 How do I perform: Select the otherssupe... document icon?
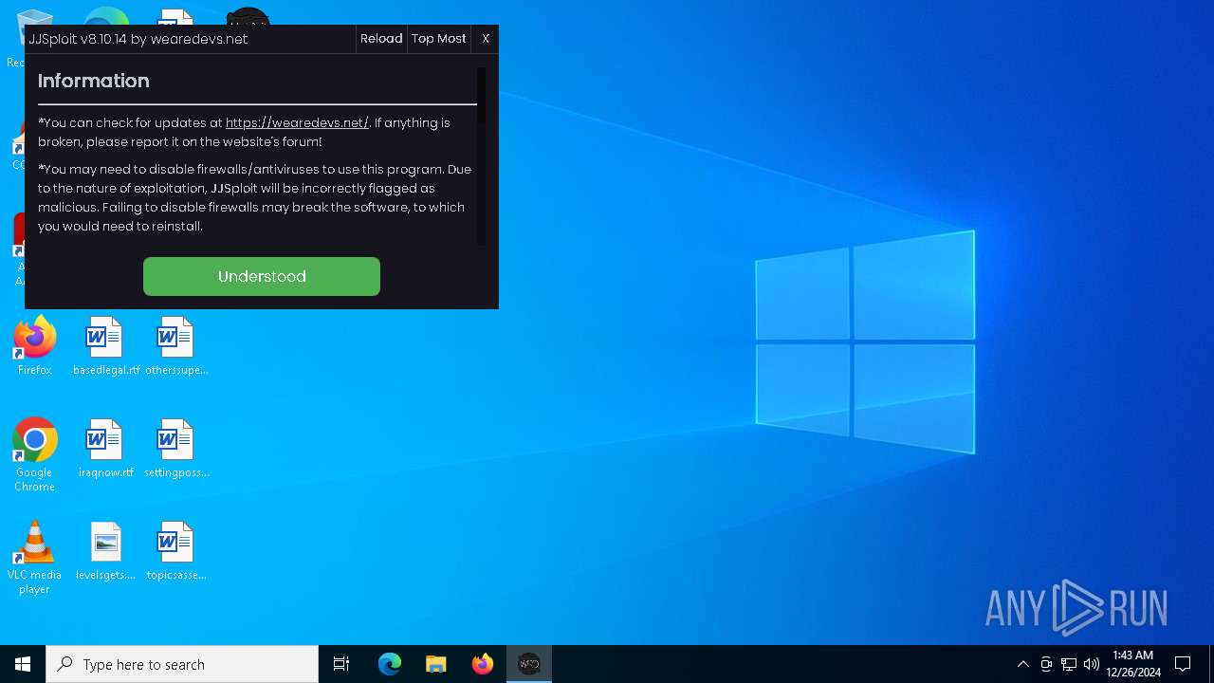coord(176,346)
